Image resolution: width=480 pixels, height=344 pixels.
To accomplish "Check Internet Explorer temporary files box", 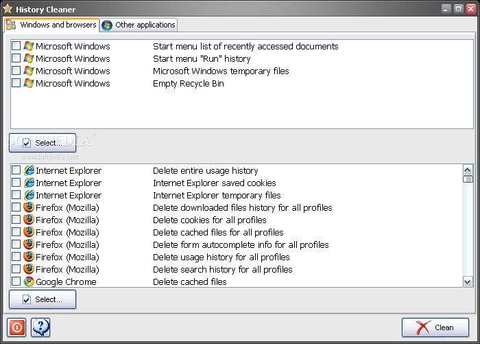I will click(x=16, y=195).
